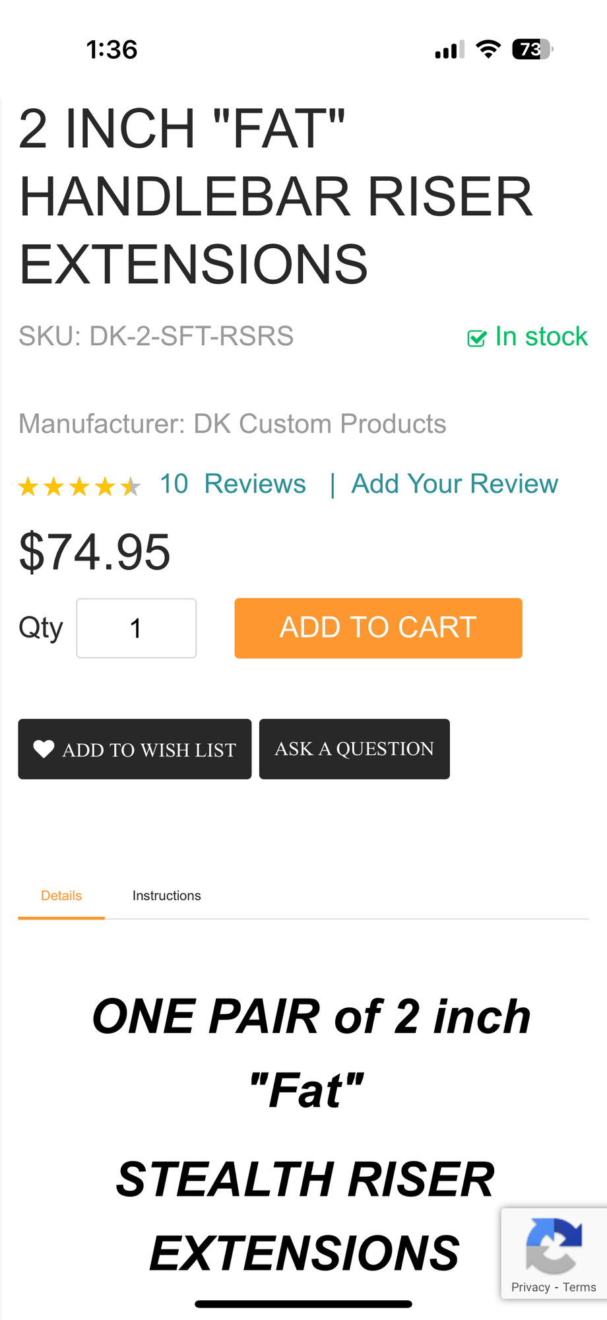This screenshot has width=607, height=1320.
Task: Tap the five-star rating icons
Action: pos(79,486)
